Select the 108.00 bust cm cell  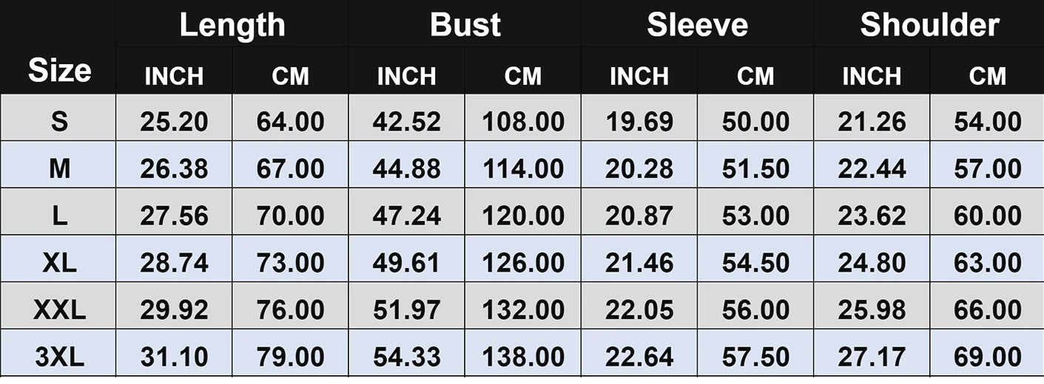(523, 121)
